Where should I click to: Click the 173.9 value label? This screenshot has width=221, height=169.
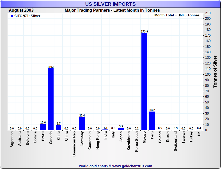(x=144, y=31)
